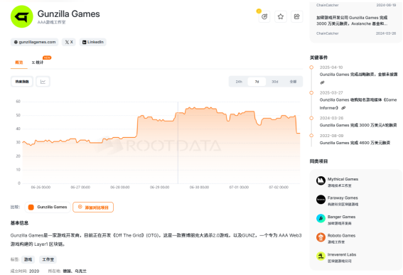403x275 pixels.
Task: Open the Game Informer acquisition event link
Action: pos(343,108)
